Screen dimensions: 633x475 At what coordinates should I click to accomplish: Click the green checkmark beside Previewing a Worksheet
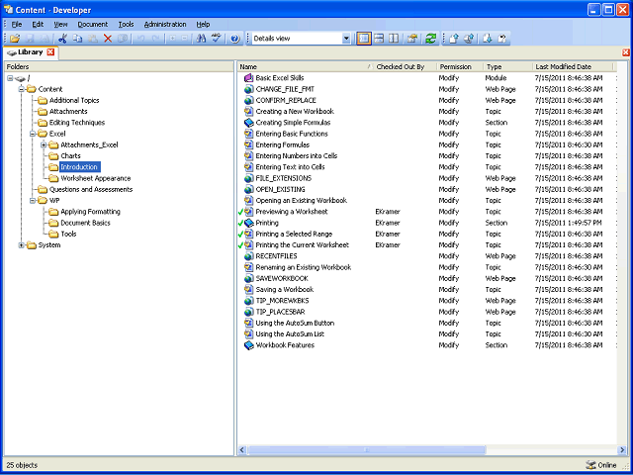(x=240, y=212)
